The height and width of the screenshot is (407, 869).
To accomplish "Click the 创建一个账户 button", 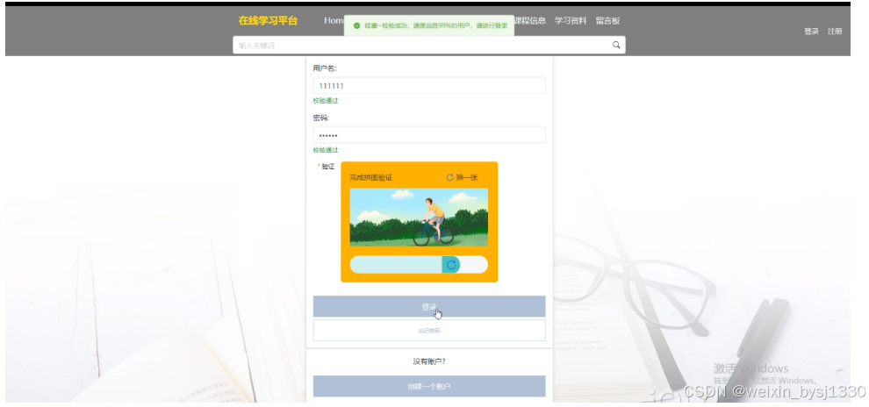I will (429, 387).
